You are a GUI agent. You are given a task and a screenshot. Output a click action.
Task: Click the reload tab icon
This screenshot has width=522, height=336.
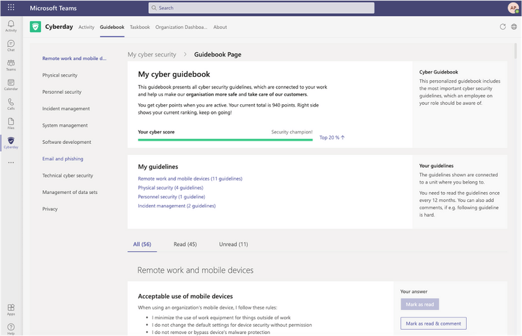[502, 27]
